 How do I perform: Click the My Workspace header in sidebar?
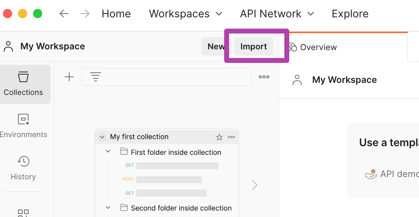pos(53,46)
